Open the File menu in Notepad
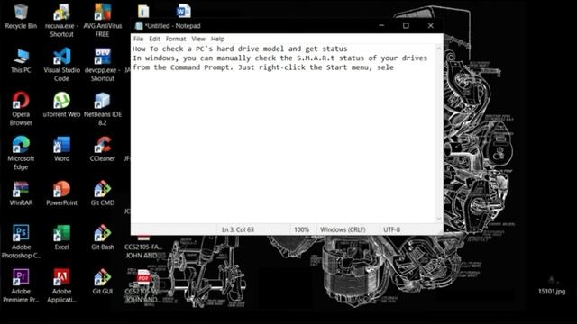577x324 pixels. point(138,39)
